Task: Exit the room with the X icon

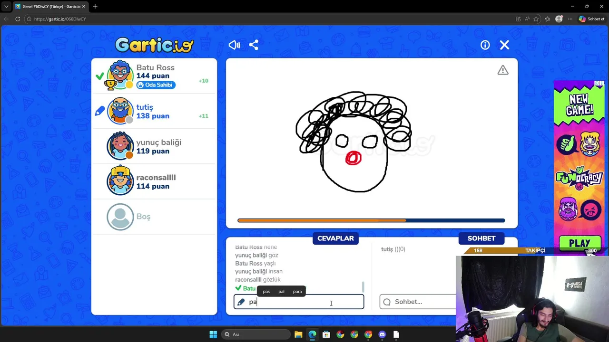Action: click(504, 45)
